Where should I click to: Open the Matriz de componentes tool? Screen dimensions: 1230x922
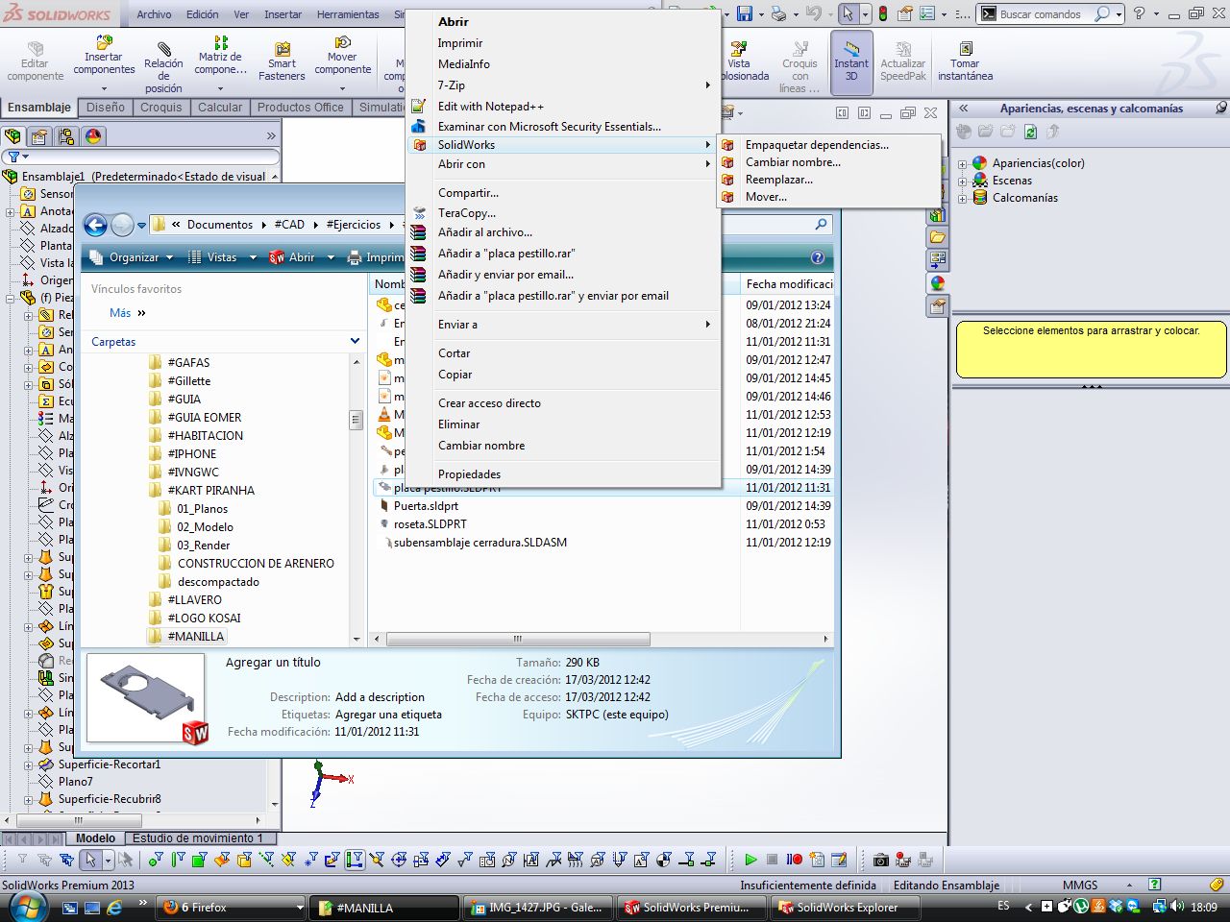tap(221, 56)
